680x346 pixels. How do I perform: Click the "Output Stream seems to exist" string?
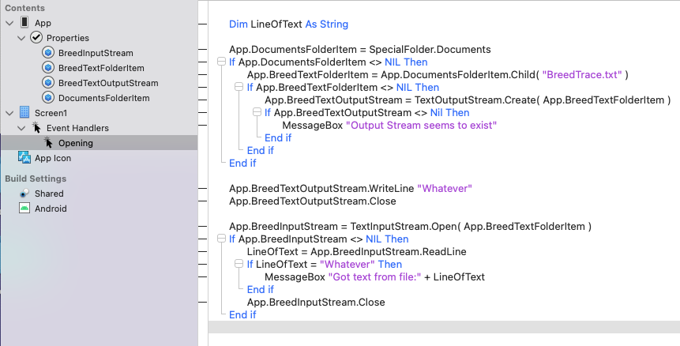click(x=422, y=125)
